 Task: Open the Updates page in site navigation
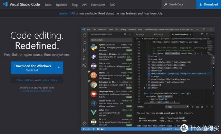[61, 5]
